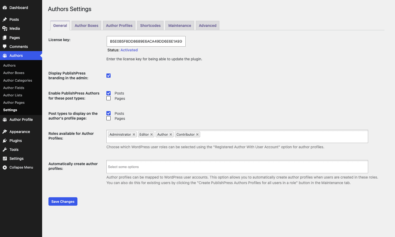Open Author Pages submenu item

pyautogui.click(x=14, y=102)
